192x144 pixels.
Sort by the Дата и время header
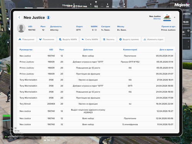(166, 50)
